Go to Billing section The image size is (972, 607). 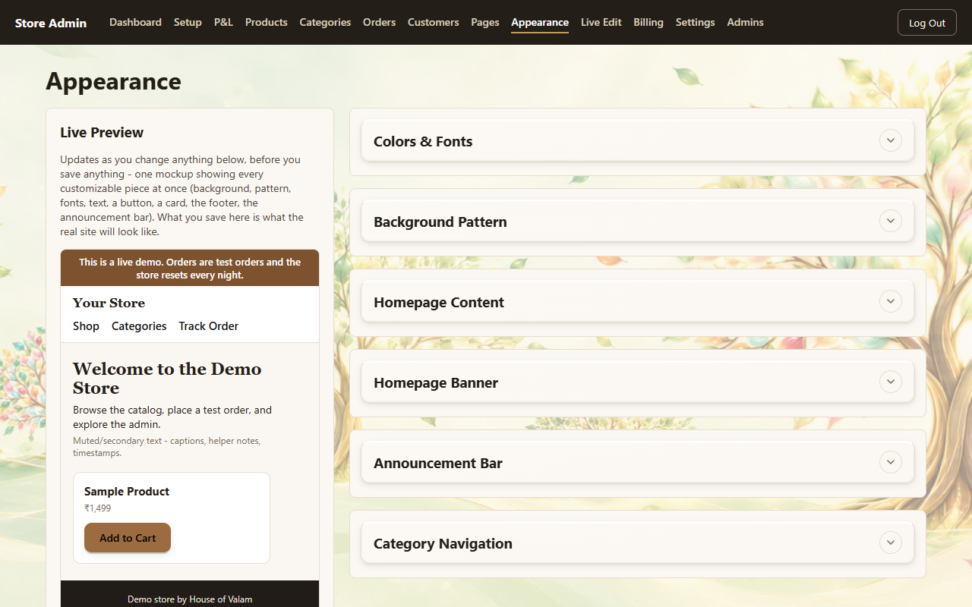click(649, 22)
